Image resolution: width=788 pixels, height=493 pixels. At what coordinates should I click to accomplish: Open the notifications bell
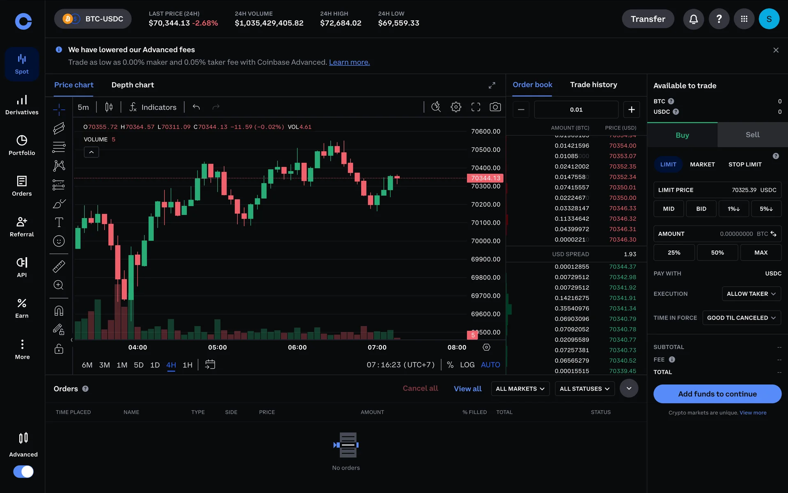click(693, 19)
